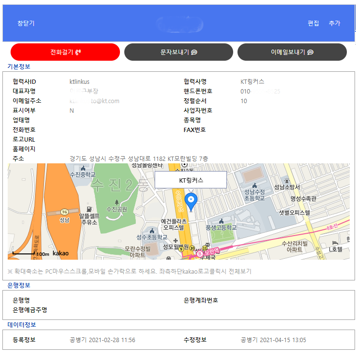Click the bubble icon in 이메일보내기 button
The height and width of the screenshot is (358, 356).
310,53
